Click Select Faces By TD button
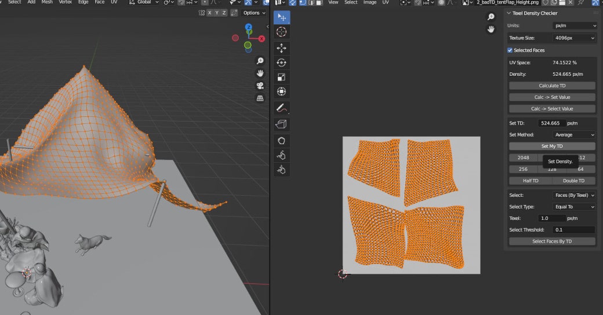This screenshot has height=315, width=603. tap(552, 241)
